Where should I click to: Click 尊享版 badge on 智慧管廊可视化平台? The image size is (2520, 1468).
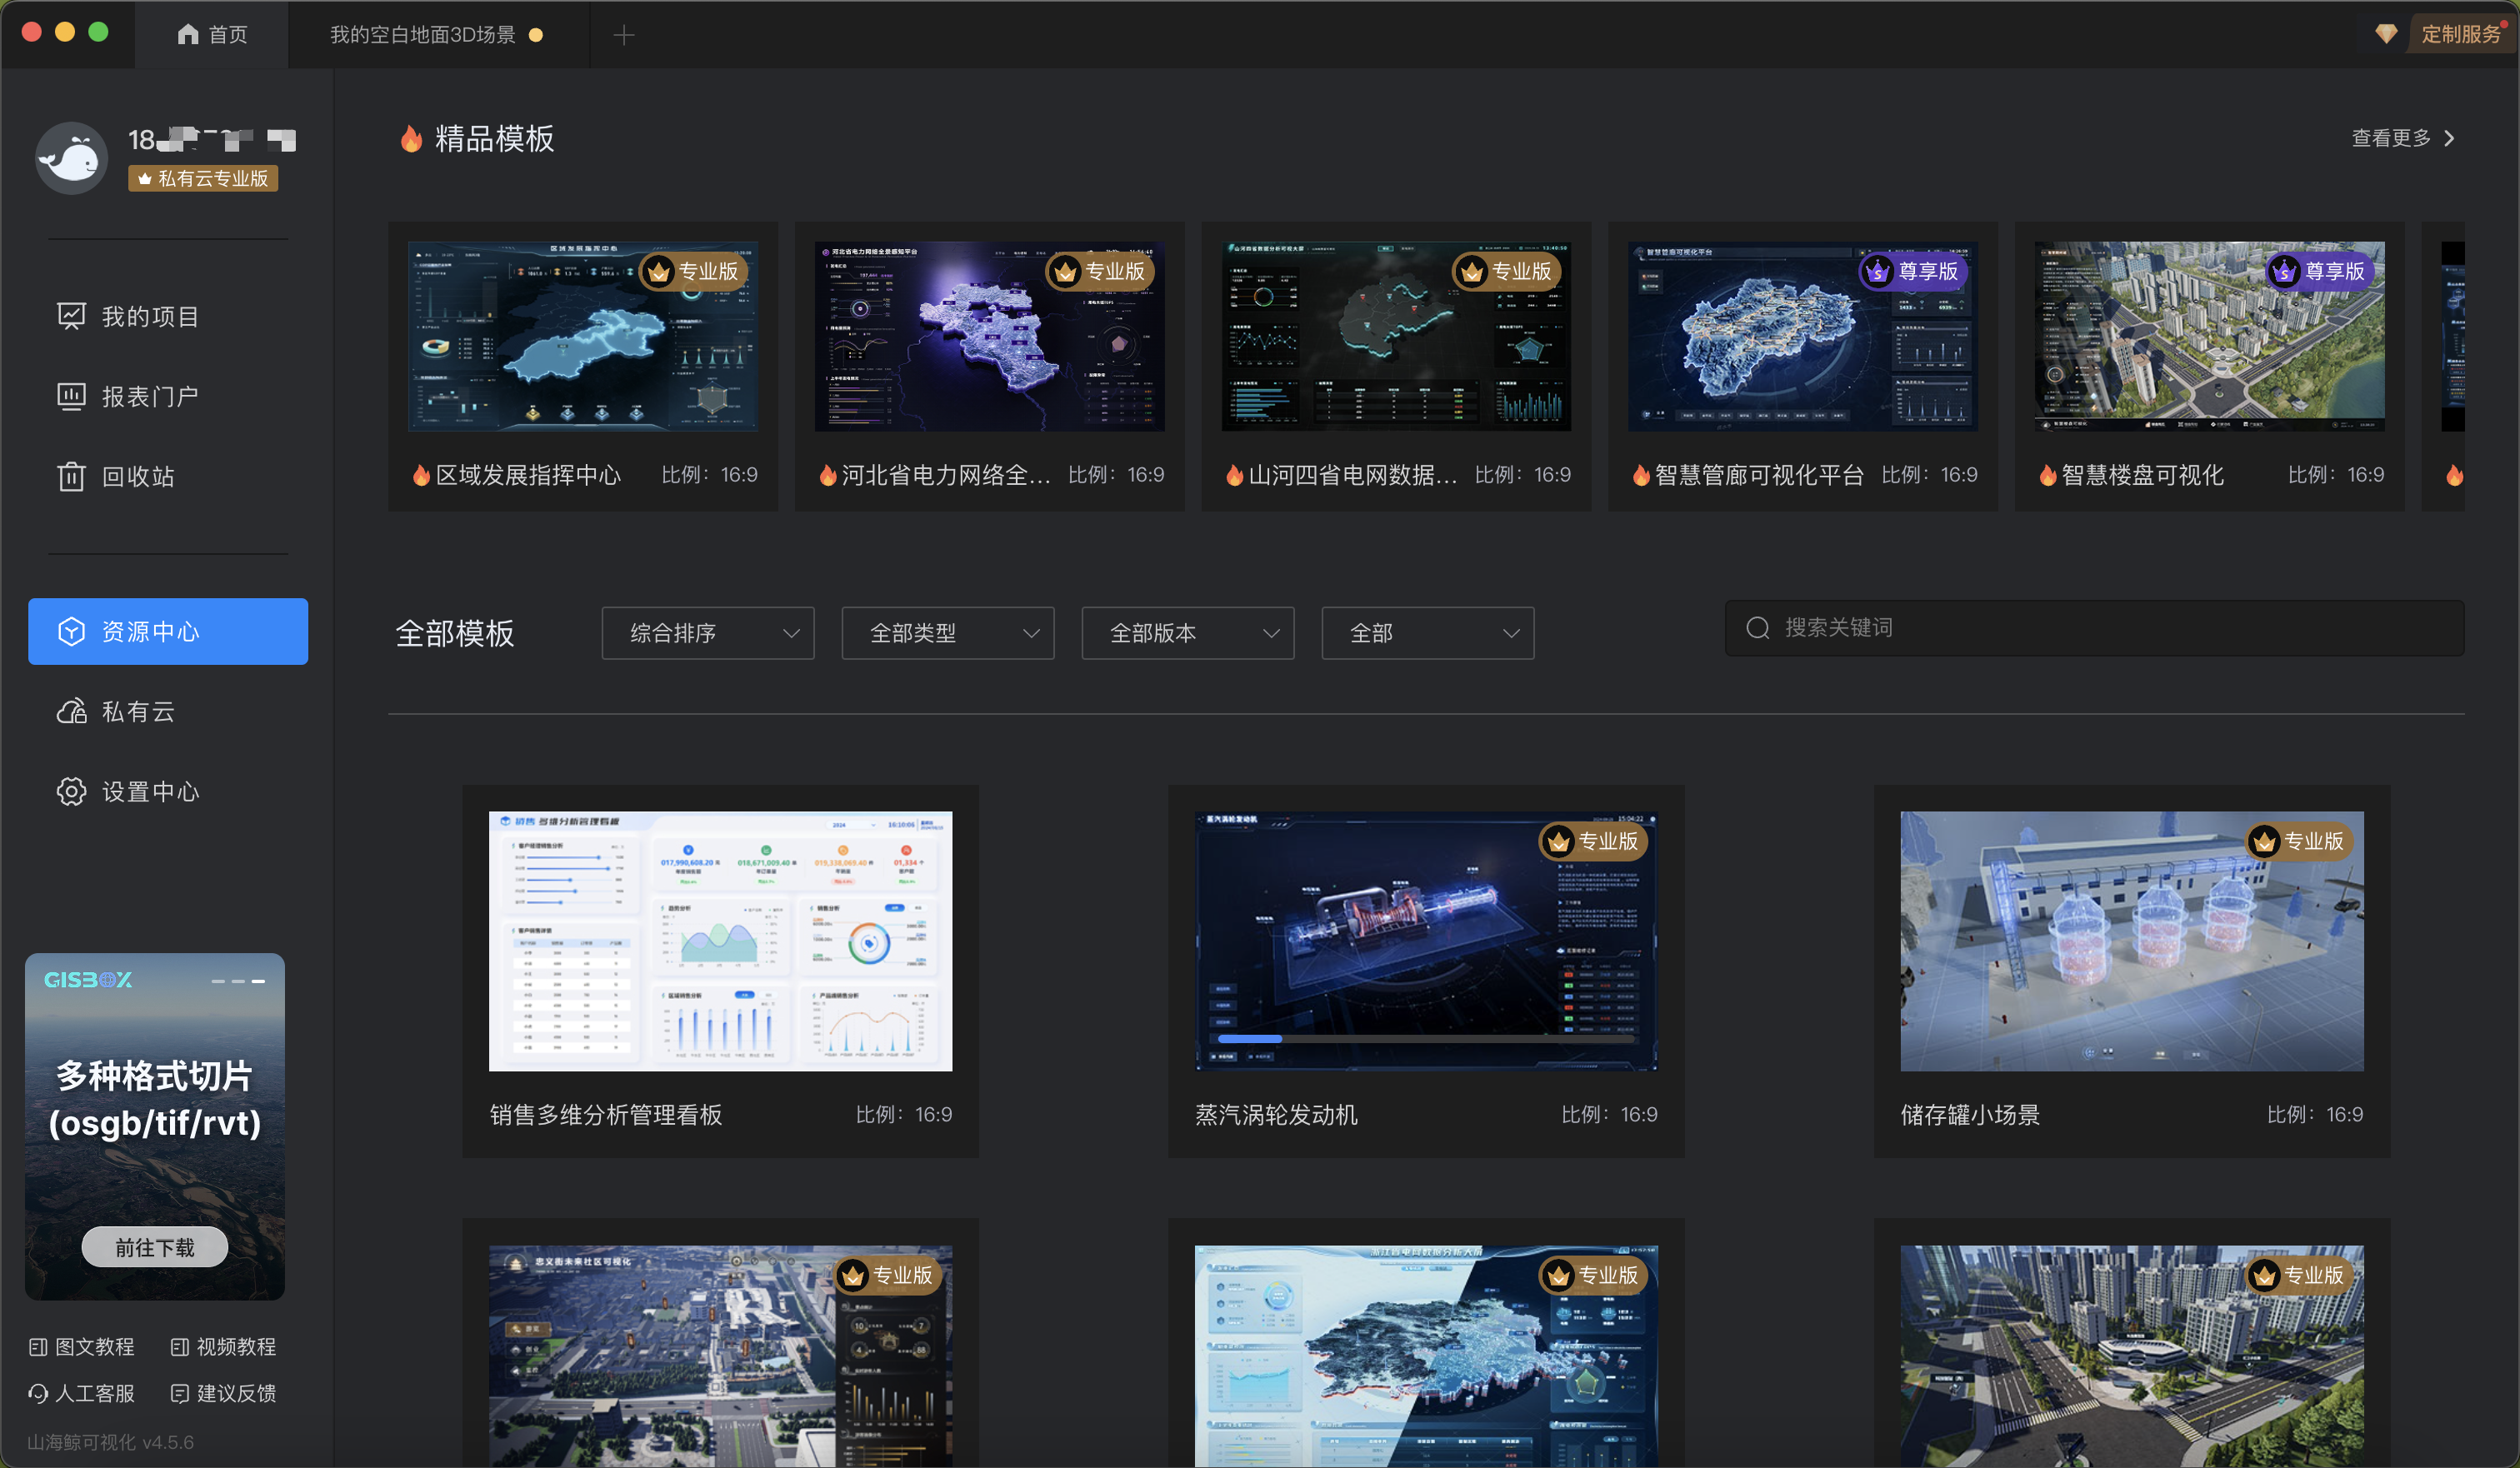[1912, 271]
